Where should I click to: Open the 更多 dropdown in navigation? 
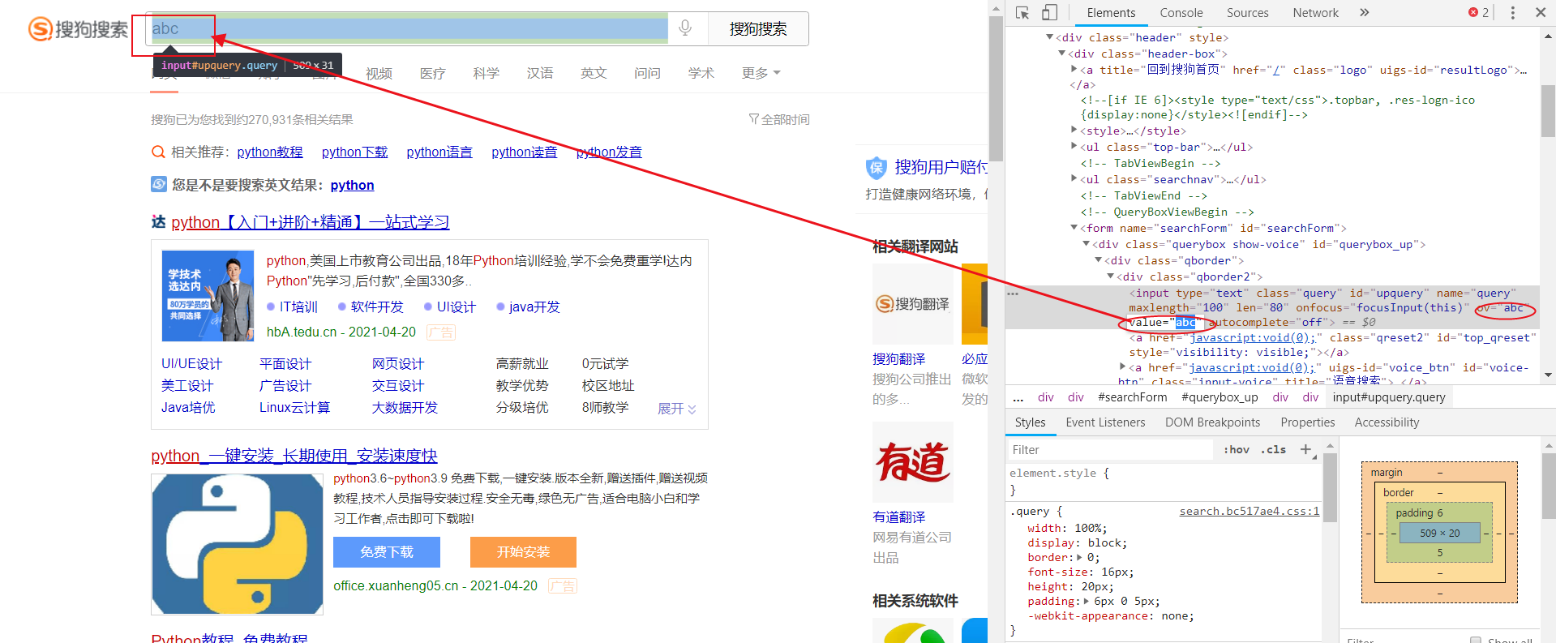tap(761, 73)
